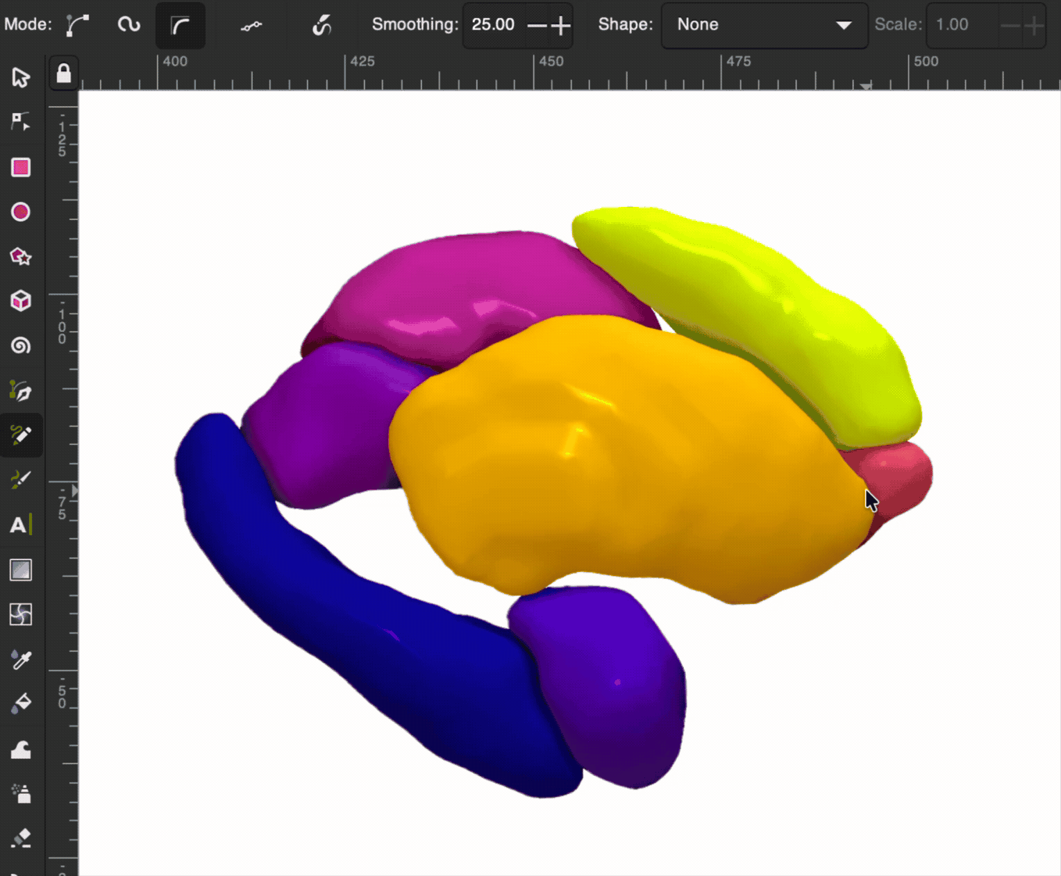Select the 3D Box tool
This screenshot has width=1061, height=876.
coord(21,301)
